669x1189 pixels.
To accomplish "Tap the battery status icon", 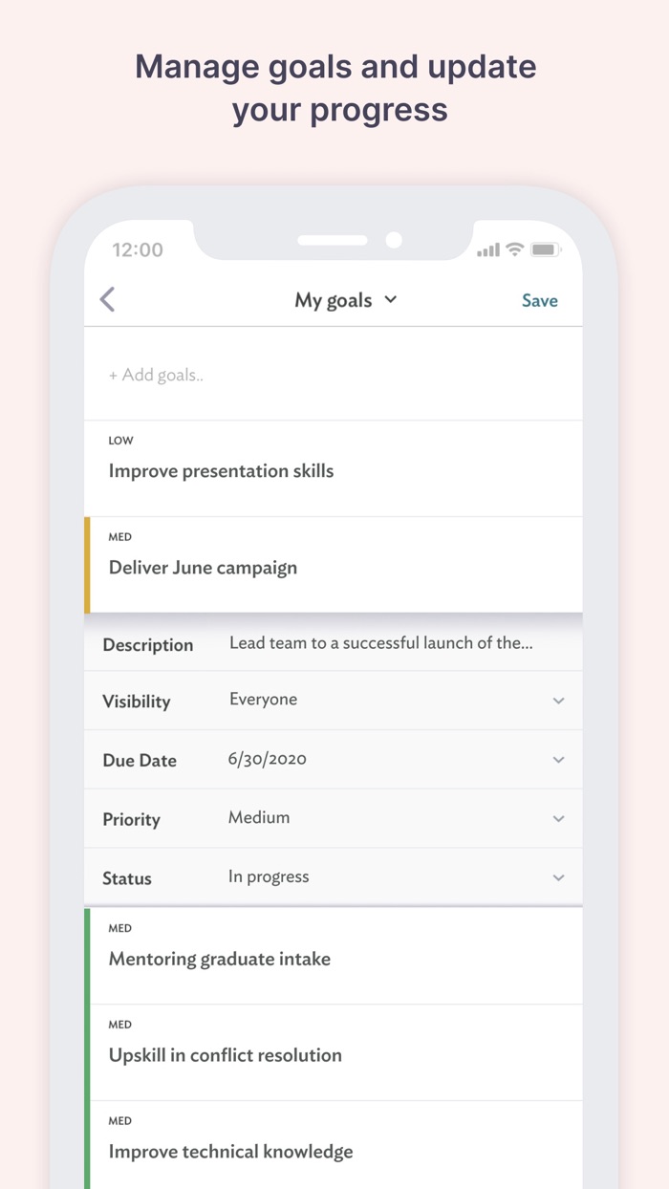I will (545, 249).
